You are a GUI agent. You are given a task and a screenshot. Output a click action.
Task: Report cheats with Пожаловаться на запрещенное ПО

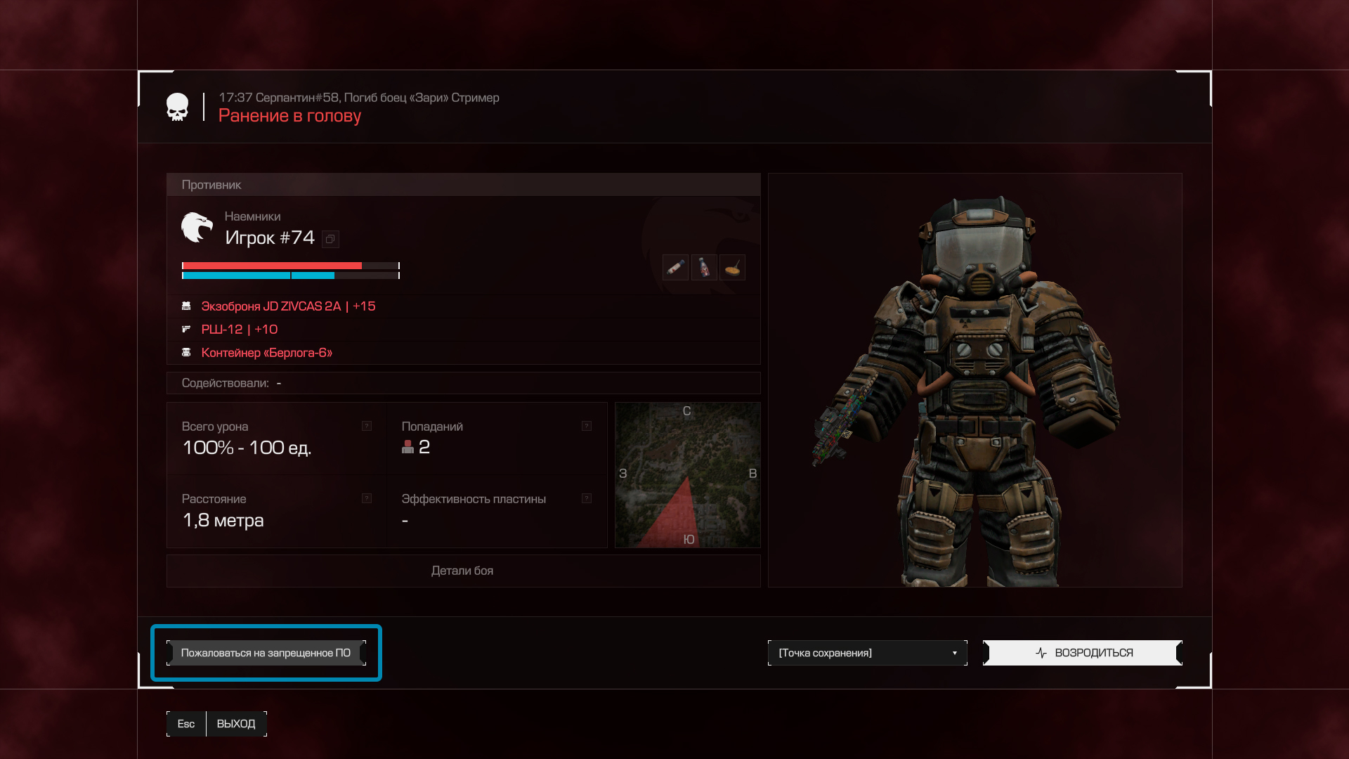(266, 653)
